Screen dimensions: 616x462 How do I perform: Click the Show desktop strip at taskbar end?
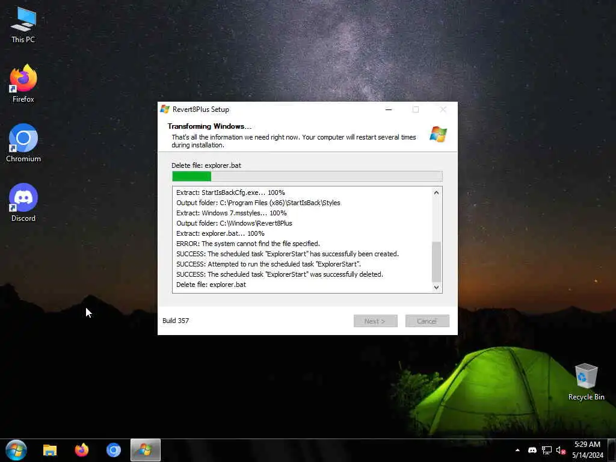[x=612, y=450]
